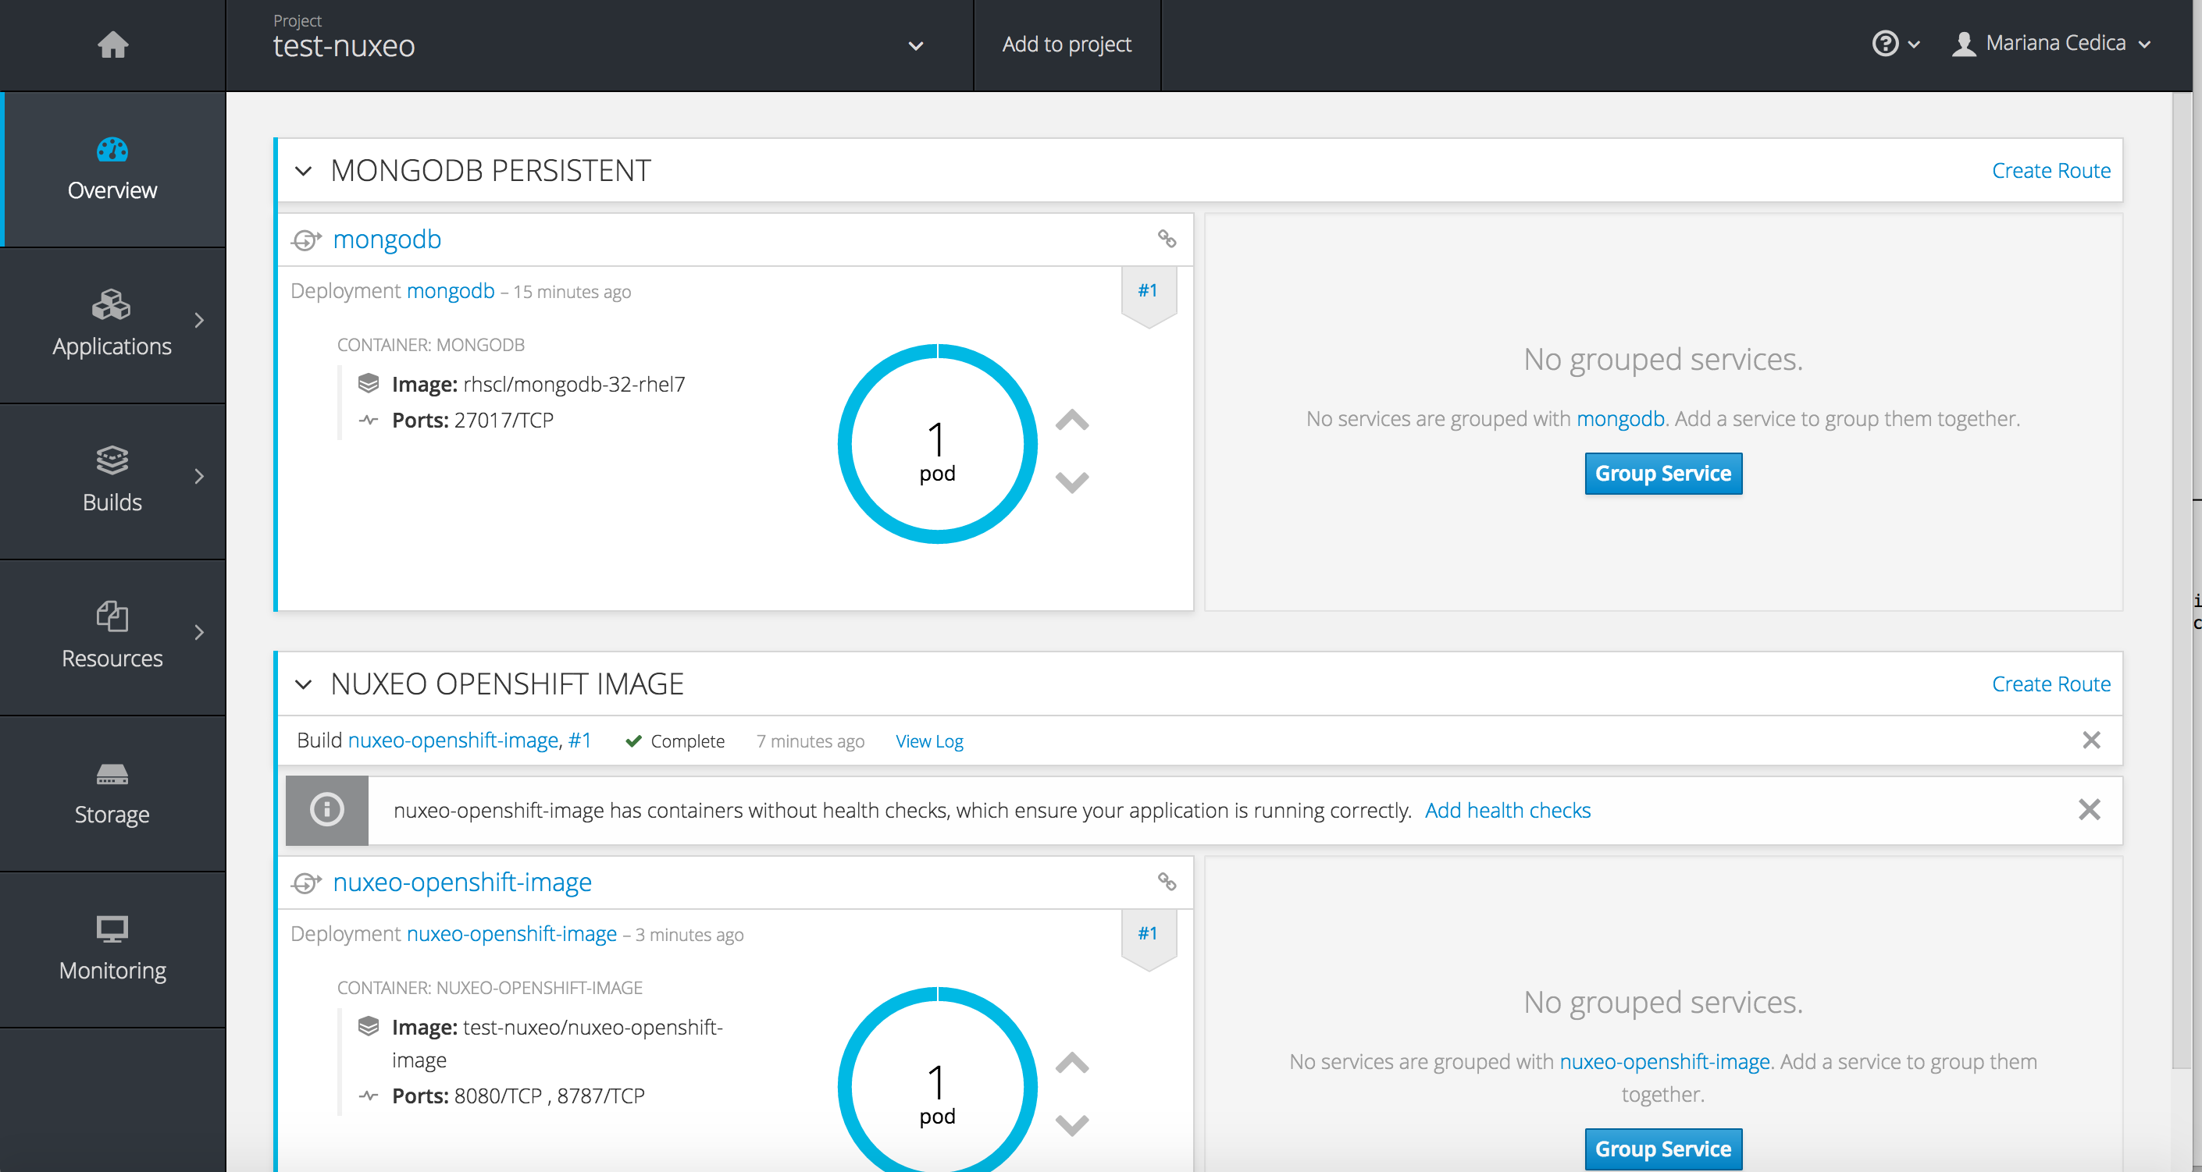
Task: Open the mongodb service title link
Action: tap(387, 240)
